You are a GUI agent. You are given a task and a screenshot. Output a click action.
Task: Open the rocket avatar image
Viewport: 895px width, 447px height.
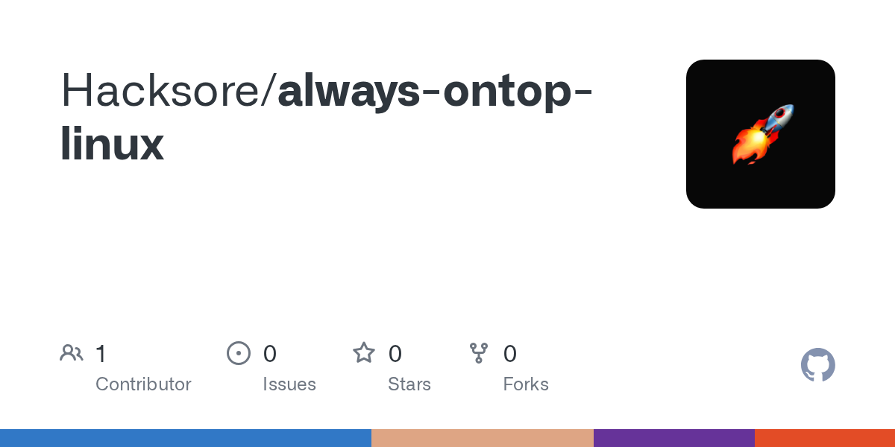760,134
